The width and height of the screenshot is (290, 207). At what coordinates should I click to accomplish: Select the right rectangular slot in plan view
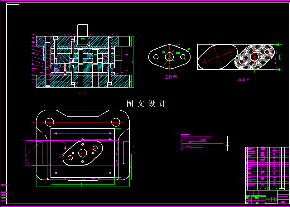126,153
